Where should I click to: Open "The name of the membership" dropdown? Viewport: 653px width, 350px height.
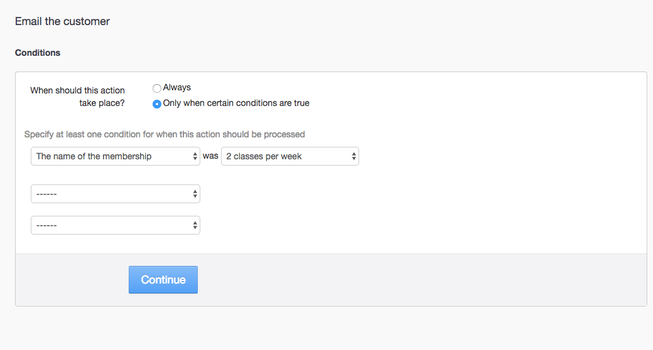(x=110, y=156)
